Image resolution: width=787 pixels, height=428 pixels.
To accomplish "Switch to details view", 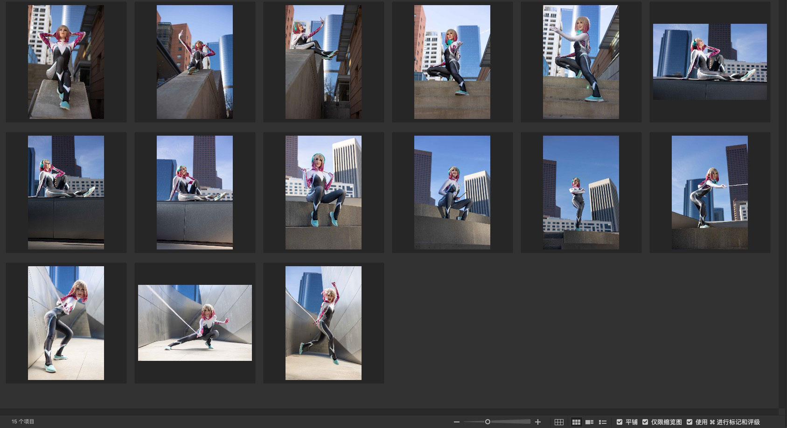I will [x=589, y=422].
